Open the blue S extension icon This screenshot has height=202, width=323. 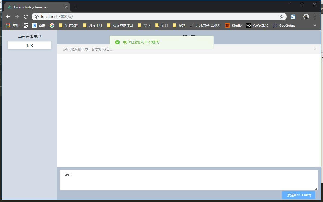[x=293, y=17]
